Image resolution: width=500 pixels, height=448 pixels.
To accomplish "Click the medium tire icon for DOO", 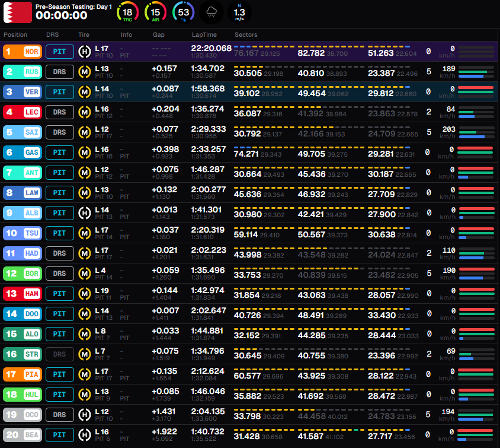I will coord(85,314).
